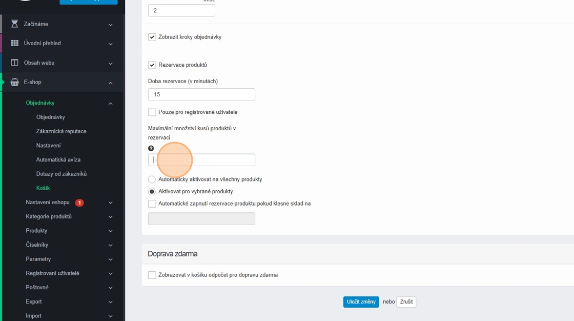Click the red notification badge on Nastavení eshopu
This screenshot has width=574, height=321.
point(79,203)
